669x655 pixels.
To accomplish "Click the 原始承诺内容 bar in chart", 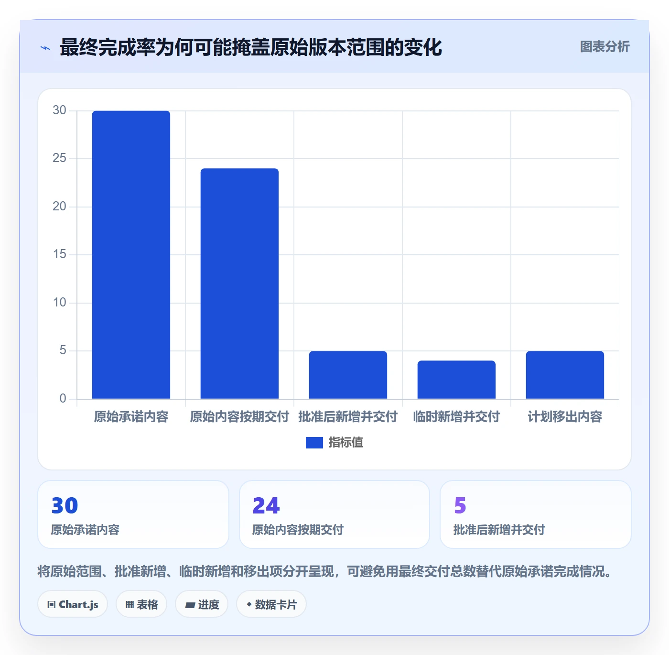I will coord(131,254).
